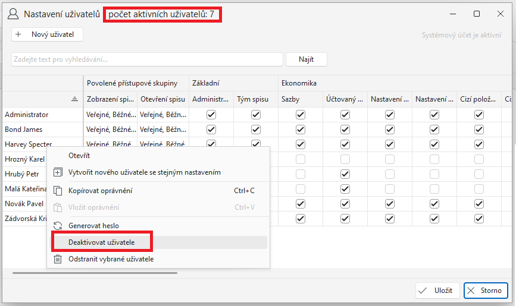Choose Otevřít in the context menu
This screenshot has width=516, height=306.
79,156
